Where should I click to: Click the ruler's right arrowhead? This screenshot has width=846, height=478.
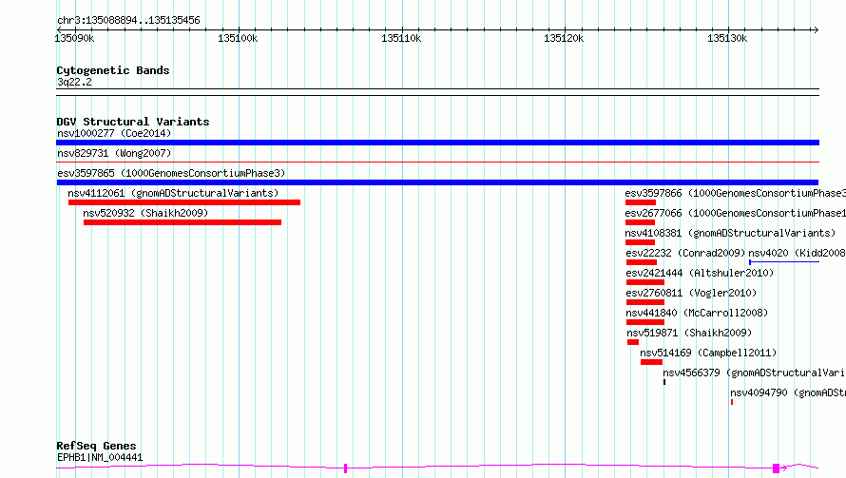click(817, 29)
